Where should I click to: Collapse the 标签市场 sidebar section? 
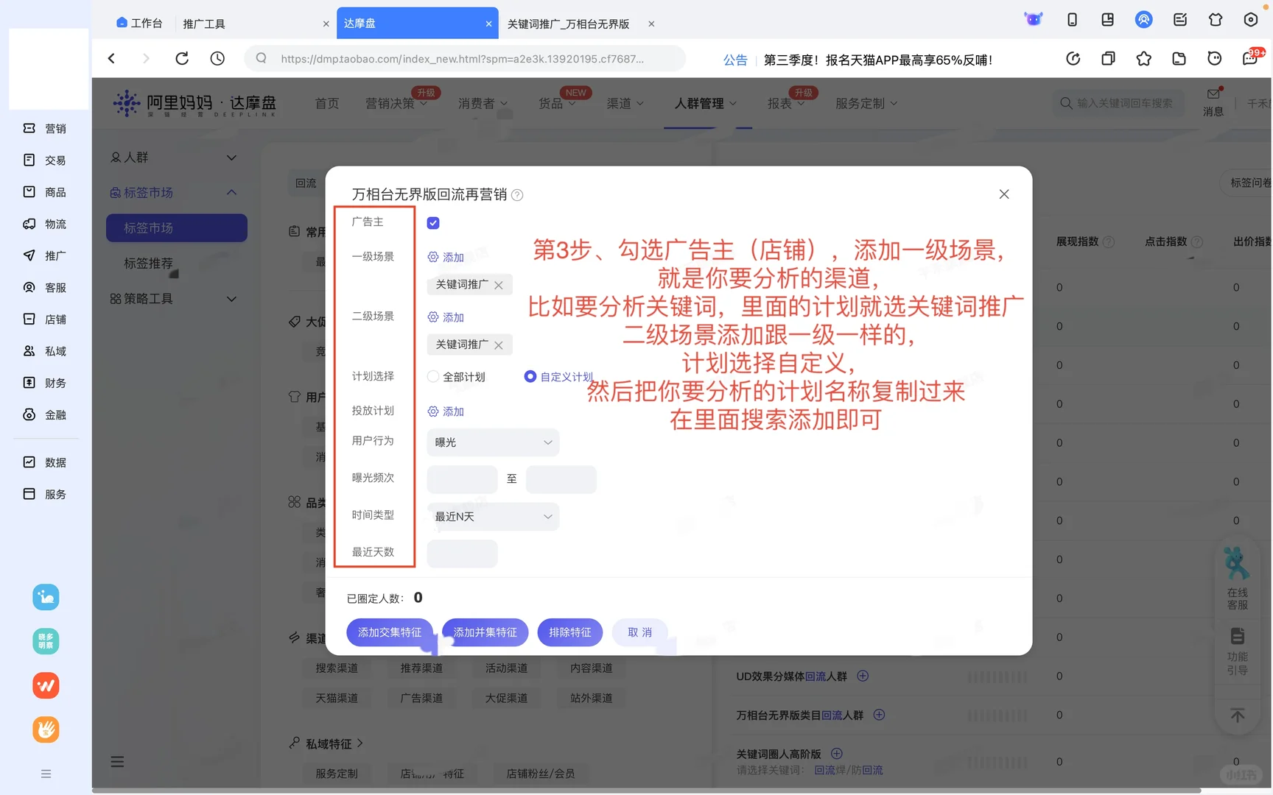(231, 192)
